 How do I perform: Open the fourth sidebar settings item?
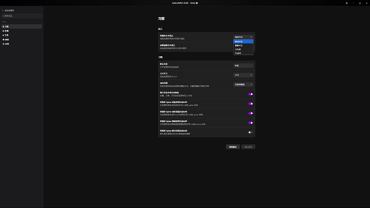(21, 40)
